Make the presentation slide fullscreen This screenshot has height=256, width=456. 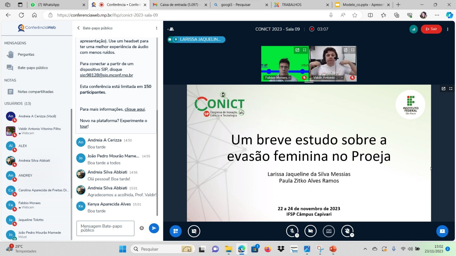451,89
